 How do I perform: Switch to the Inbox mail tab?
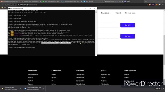click(31, 2)
